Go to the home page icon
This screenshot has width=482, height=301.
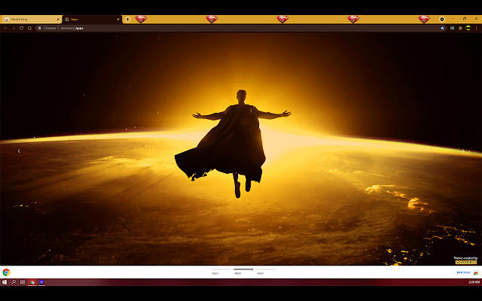[x=29, y=28]
